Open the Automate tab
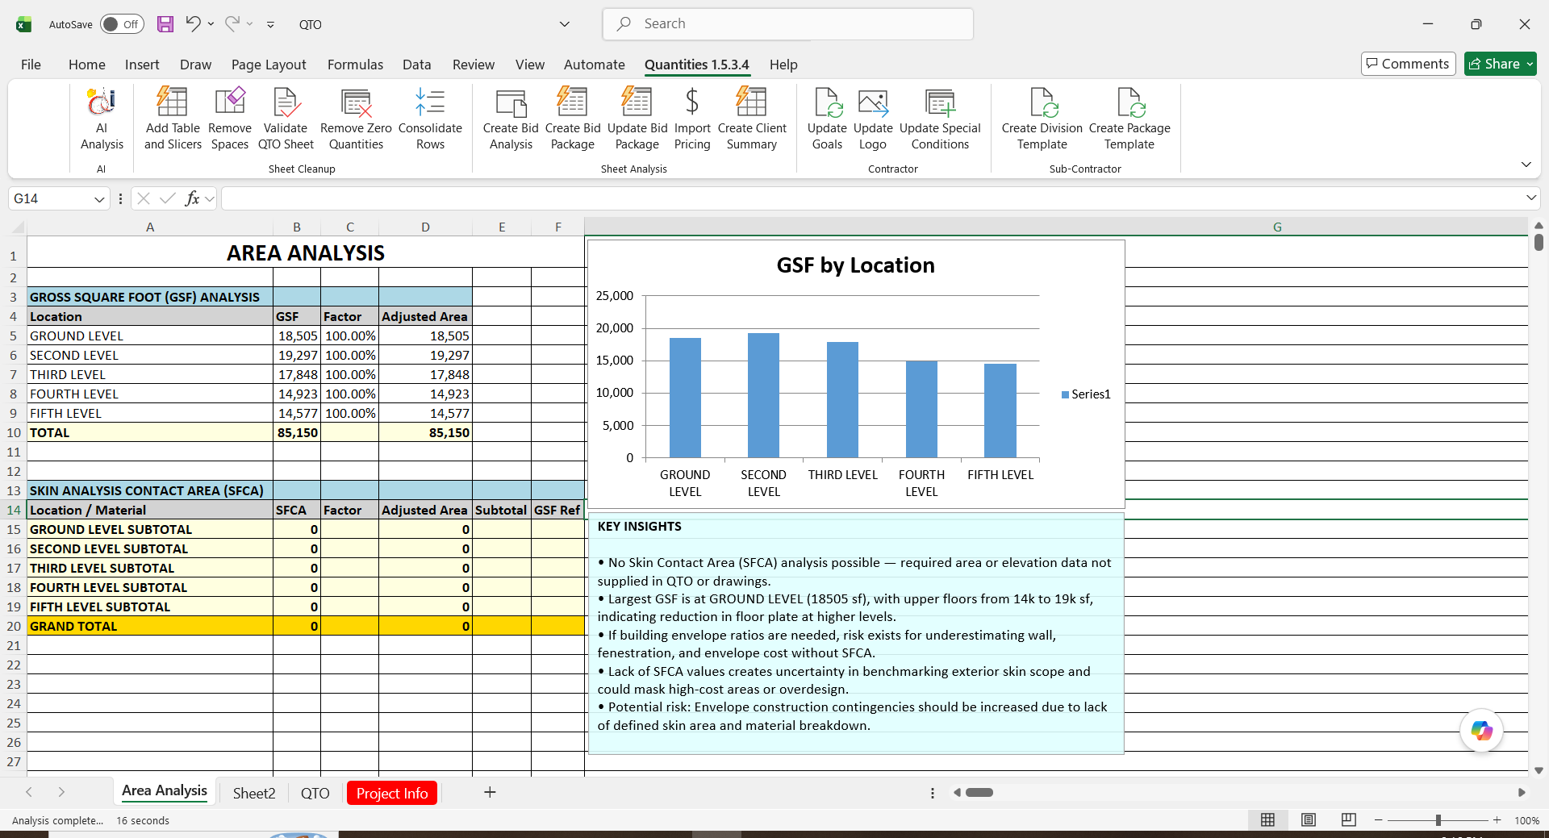Screen dimensions: 1549x838 [594, 65]
